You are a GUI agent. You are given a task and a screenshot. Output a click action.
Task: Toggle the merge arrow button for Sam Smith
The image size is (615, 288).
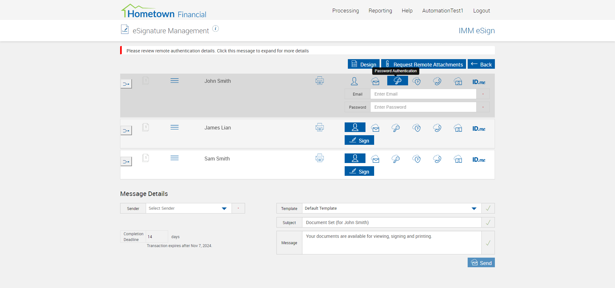pyautogui.click(x=126, y=162)
